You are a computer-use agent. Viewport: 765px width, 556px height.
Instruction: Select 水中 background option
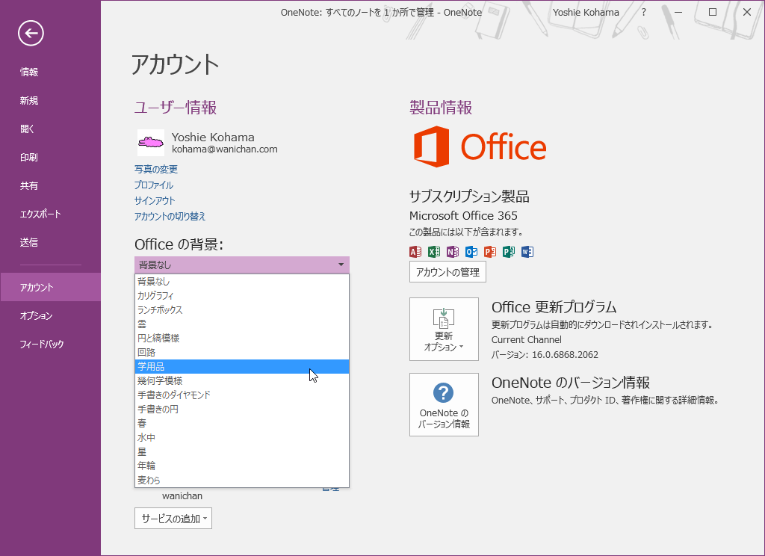pos(242,437)
